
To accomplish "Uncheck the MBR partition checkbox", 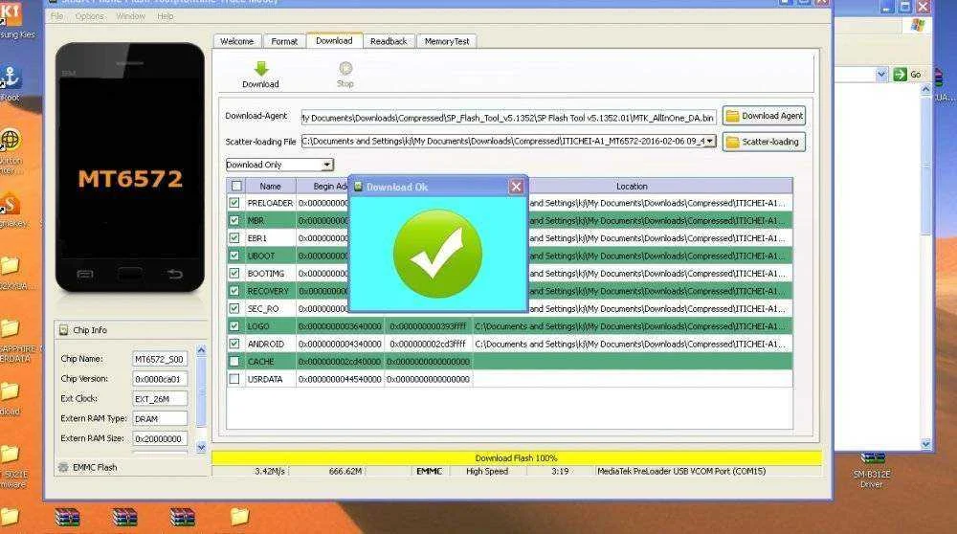I will click(x=234, y=220).
